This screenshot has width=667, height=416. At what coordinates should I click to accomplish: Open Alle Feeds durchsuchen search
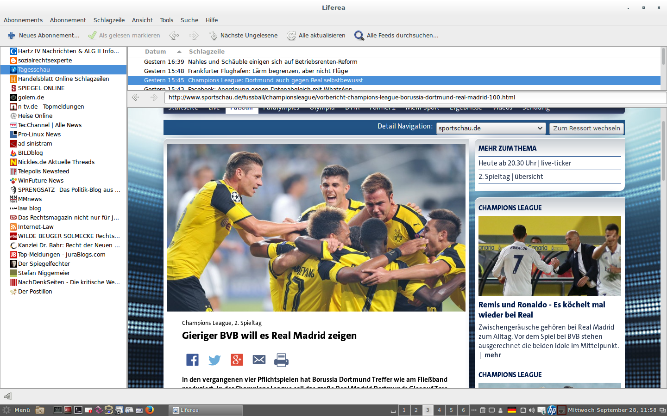[396, 35]
